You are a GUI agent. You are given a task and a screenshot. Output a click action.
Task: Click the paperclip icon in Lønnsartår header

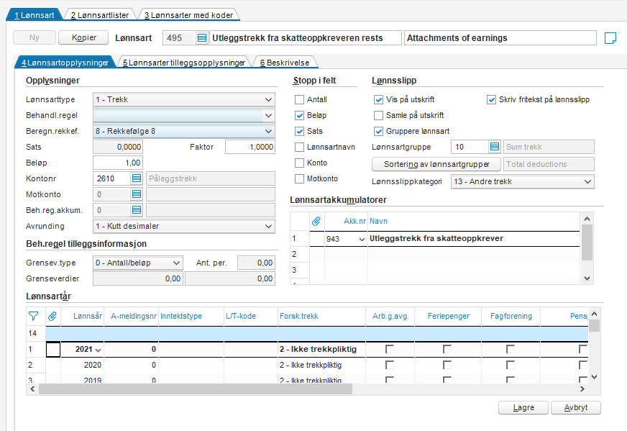(x=52, y=316)
